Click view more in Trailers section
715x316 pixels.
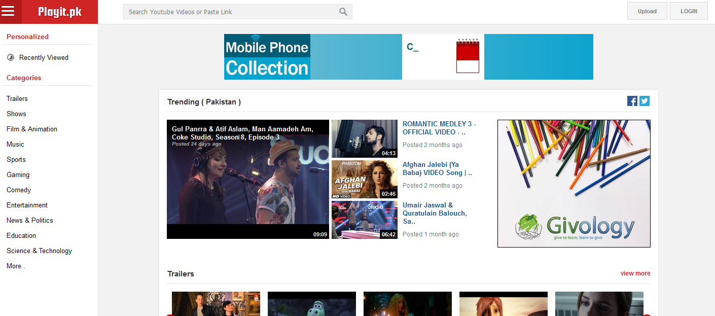(635, 273)
